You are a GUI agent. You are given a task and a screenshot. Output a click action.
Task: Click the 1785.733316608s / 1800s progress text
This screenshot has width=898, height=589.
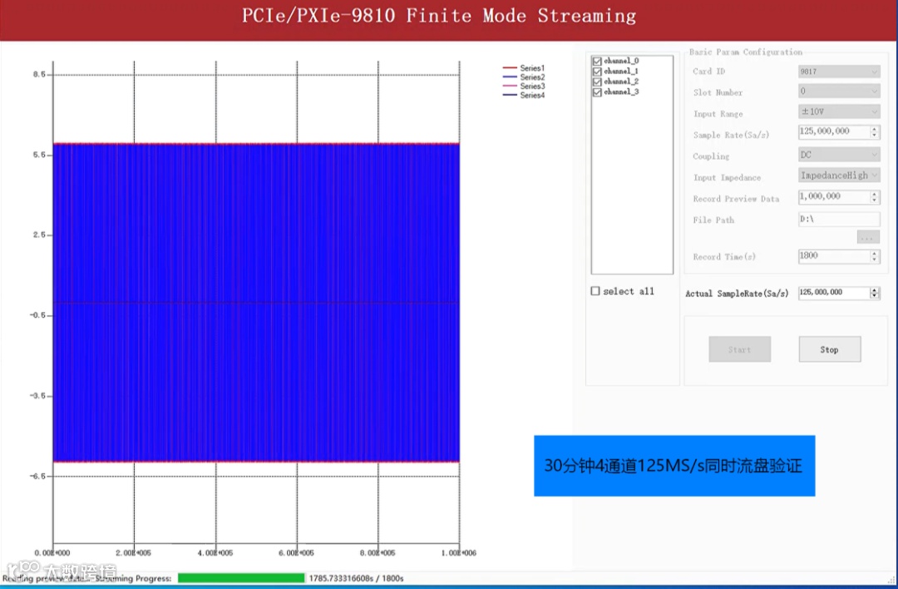pos(356,578)
